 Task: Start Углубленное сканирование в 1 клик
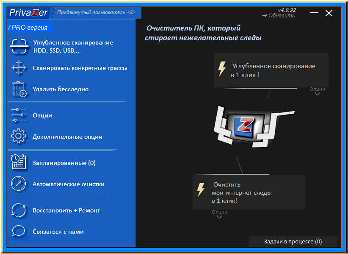point(271,70)
